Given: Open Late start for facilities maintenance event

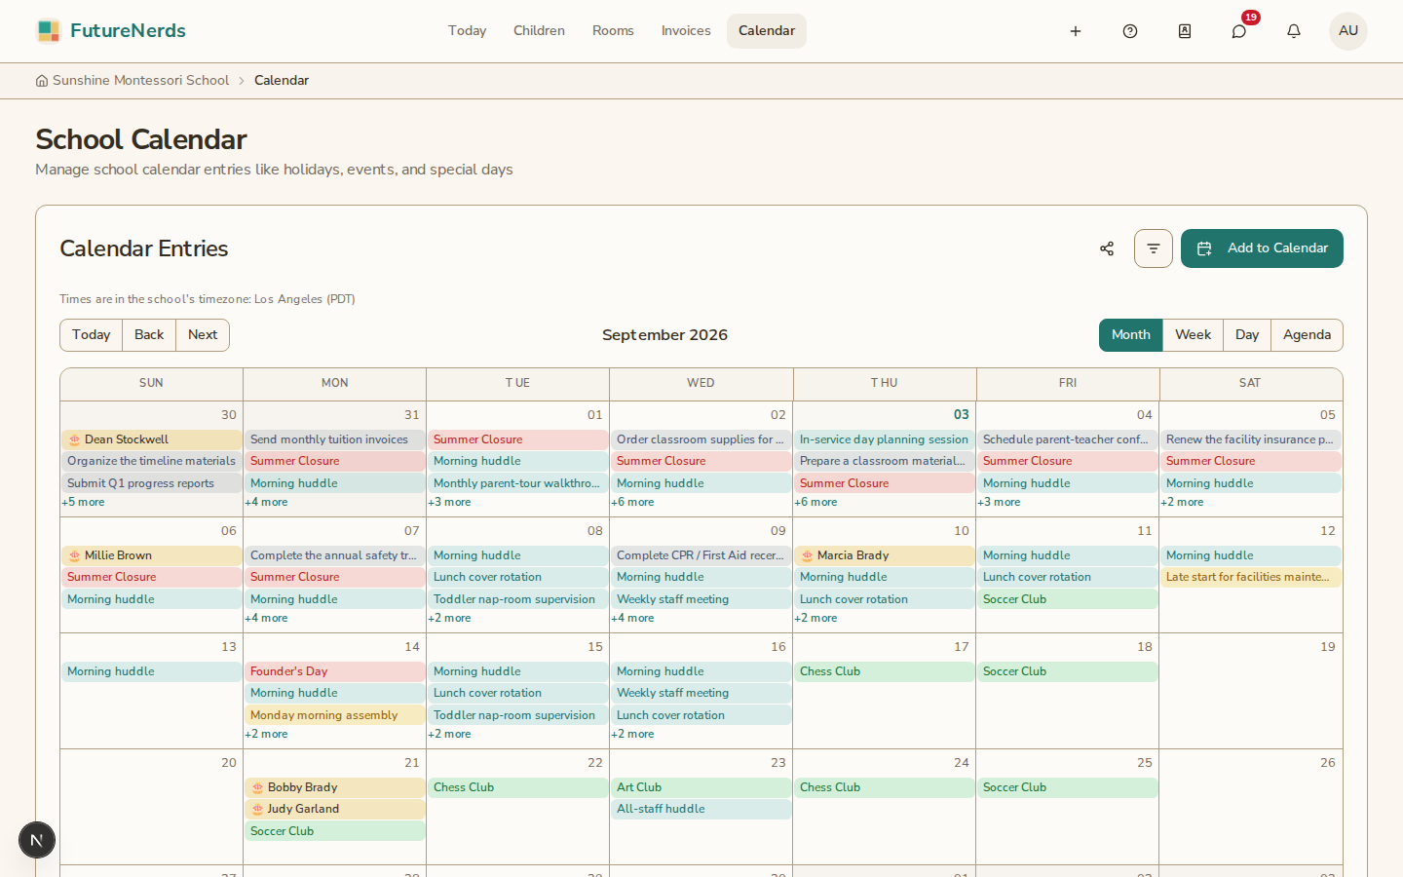Looking at the screenshot, I should [1250, 577].
